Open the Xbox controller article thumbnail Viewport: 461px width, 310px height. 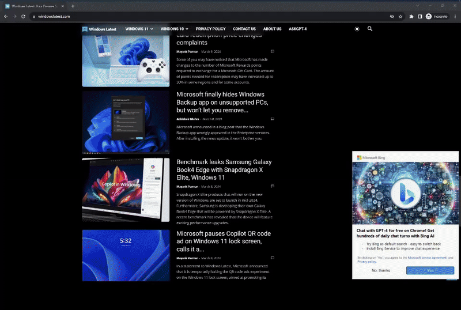point(126,61)
